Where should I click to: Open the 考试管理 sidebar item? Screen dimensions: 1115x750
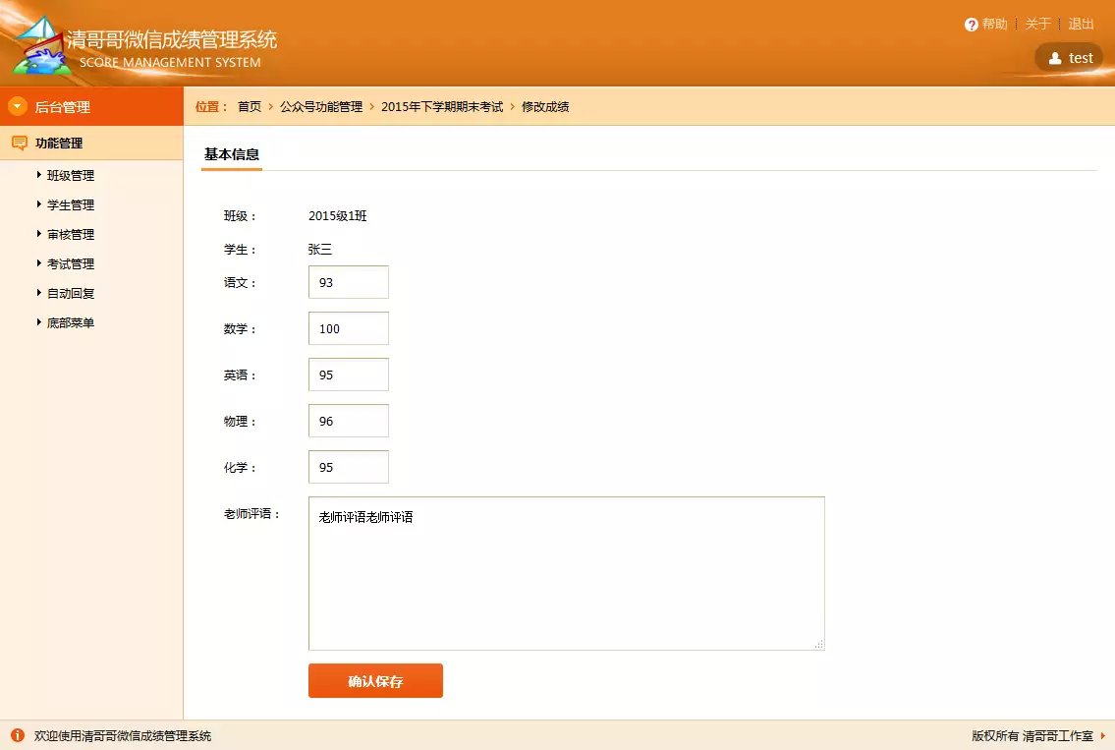click(70, 264)
